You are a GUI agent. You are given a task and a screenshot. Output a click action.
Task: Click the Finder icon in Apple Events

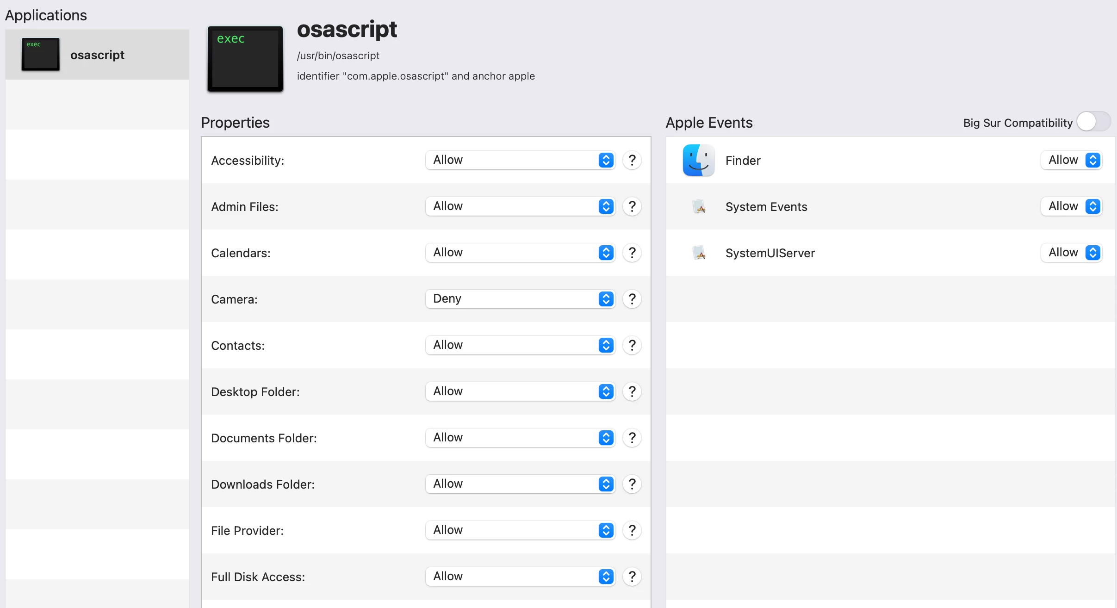(698, 160)
